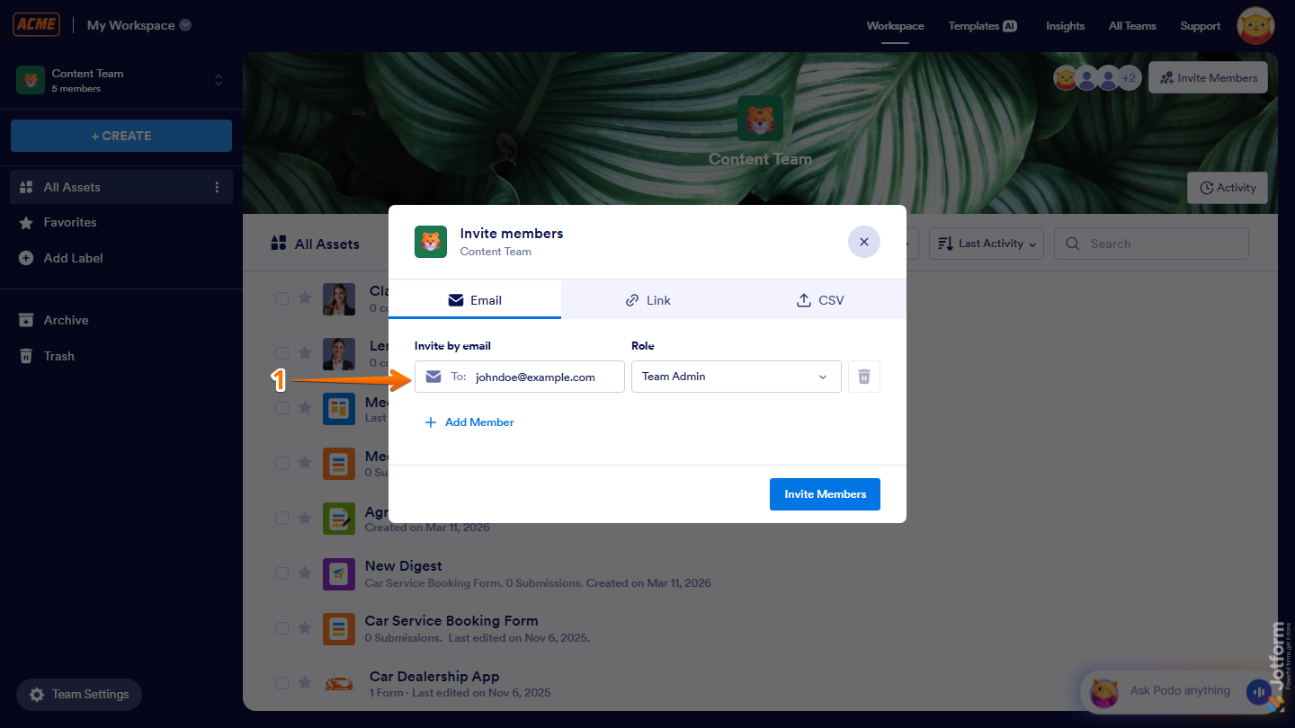The width and height of the screenshot is (1295, 728).
Task: Open Templates AI in top navigation
Action: point(982,26)
